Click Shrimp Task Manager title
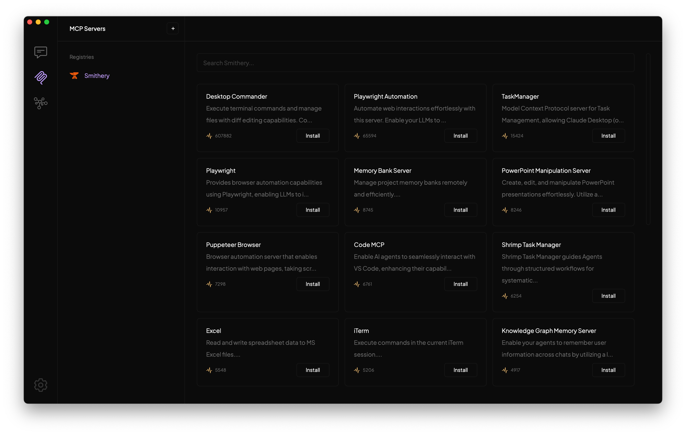The image size is (686, 435). coord(531,245)
